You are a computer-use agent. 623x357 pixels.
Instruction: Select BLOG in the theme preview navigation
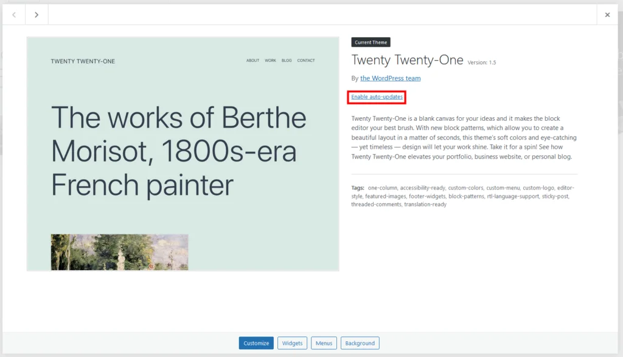pos(287,60)
